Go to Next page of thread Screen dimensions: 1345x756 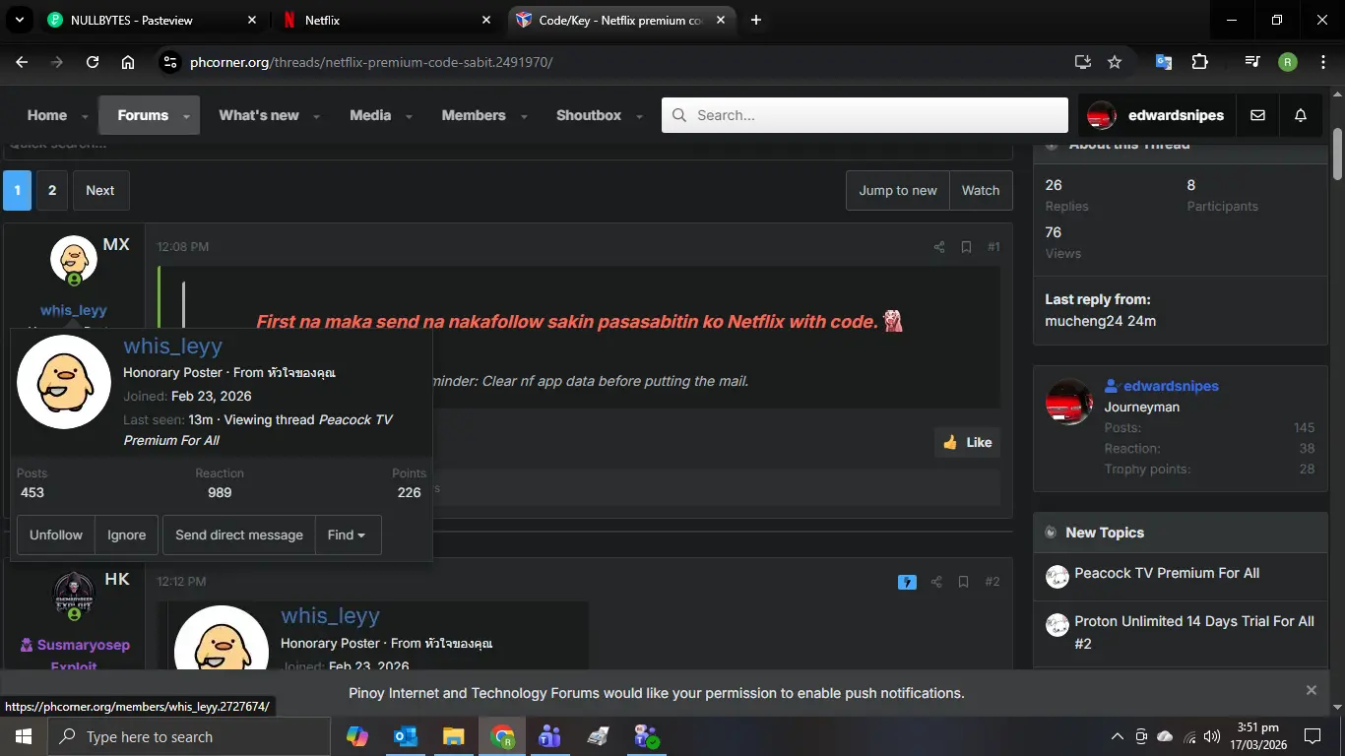click(x=100, y=190)
